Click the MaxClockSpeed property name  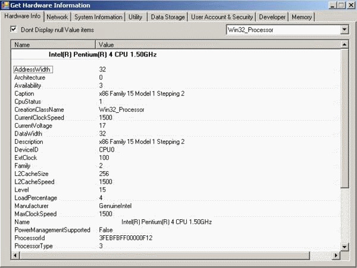[36, 214]
